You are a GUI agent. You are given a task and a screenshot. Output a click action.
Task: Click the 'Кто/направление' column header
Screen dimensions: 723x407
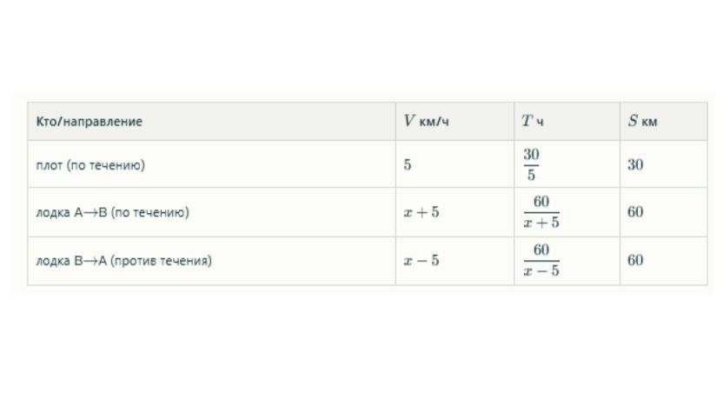[x=90, y=122]
